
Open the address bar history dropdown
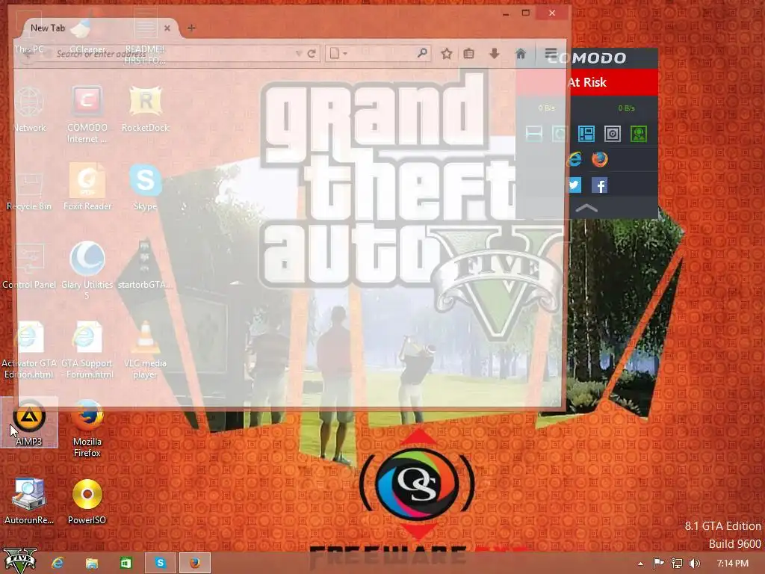pos(299,53)
